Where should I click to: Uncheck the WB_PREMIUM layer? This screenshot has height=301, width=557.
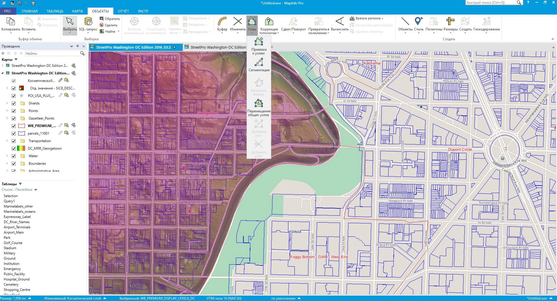[x=14, y=126]
